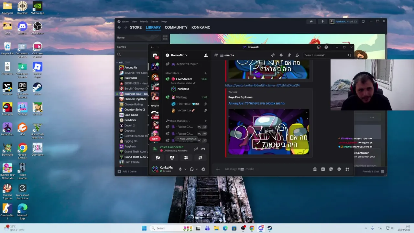Open Discord user settings gear
The height and width of the screenshot is (233, 414).
click(203, 169)
